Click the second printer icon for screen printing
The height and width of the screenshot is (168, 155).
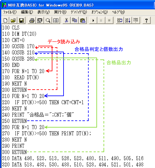[x=40, y=20]
